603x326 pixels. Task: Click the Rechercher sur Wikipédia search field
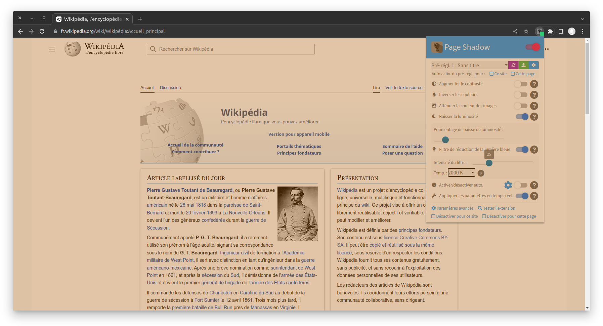(231, 49)
